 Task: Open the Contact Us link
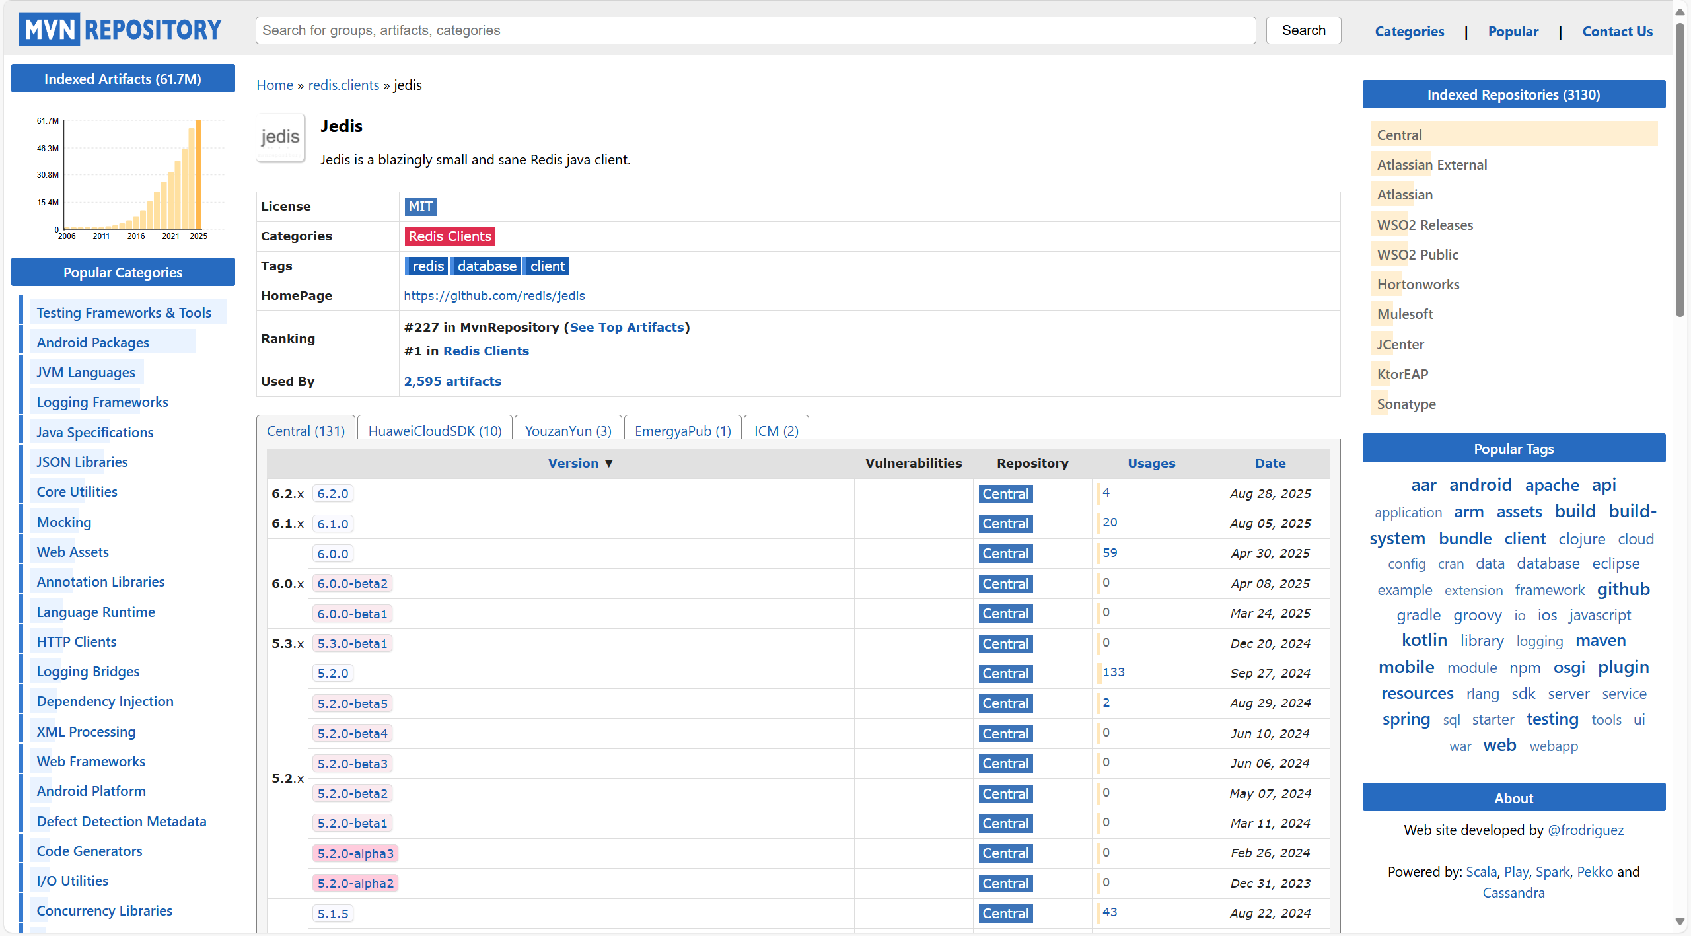point(1617,32)
